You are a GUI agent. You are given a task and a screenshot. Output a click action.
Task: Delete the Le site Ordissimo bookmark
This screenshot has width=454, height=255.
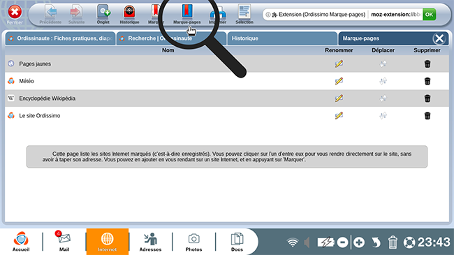point(427,115)
